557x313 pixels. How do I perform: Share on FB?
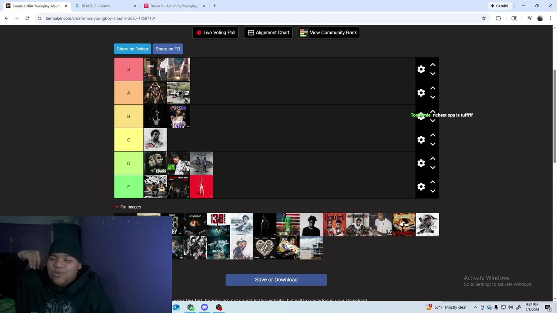click(x=168, y=49)
